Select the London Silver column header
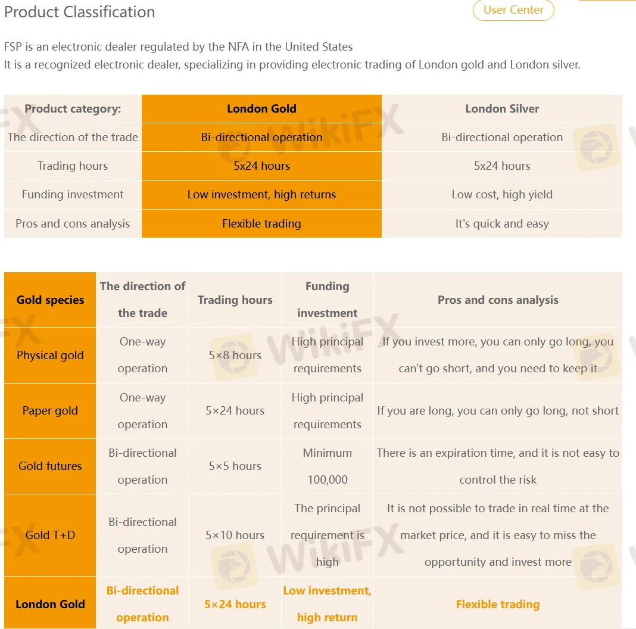Image resolution: width=636 pixels, height=629 pixels. coord(502,109)
